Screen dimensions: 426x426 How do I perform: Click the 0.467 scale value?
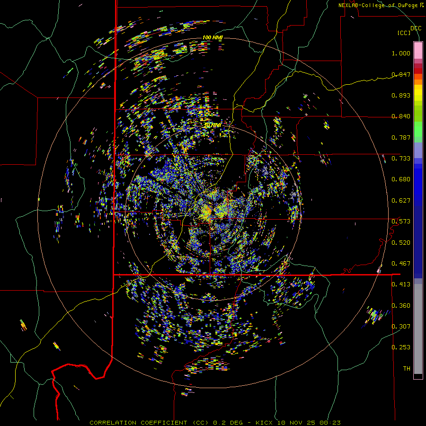point(401,264)
